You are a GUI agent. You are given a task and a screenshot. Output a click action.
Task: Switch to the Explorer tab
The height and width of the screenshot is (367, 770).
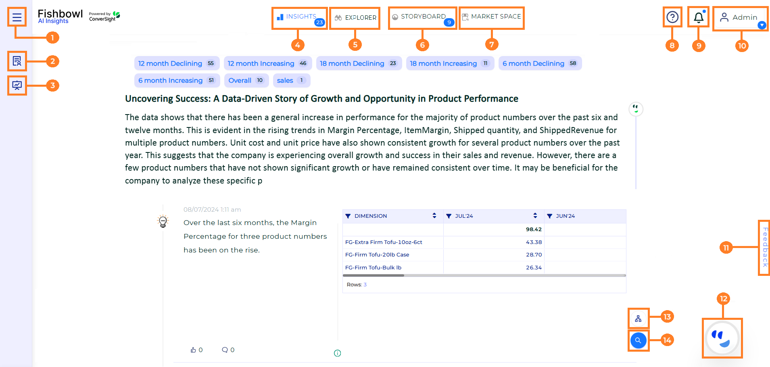[355, 18]
